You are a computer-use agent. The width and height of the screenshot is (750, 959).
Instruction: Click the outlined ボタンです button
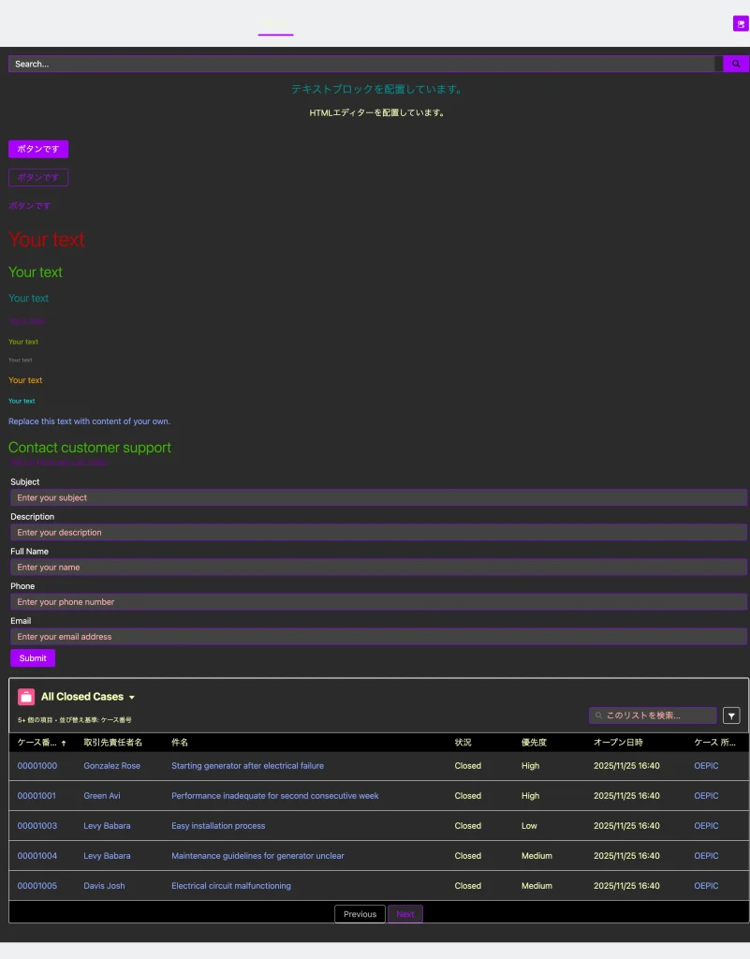38,177
